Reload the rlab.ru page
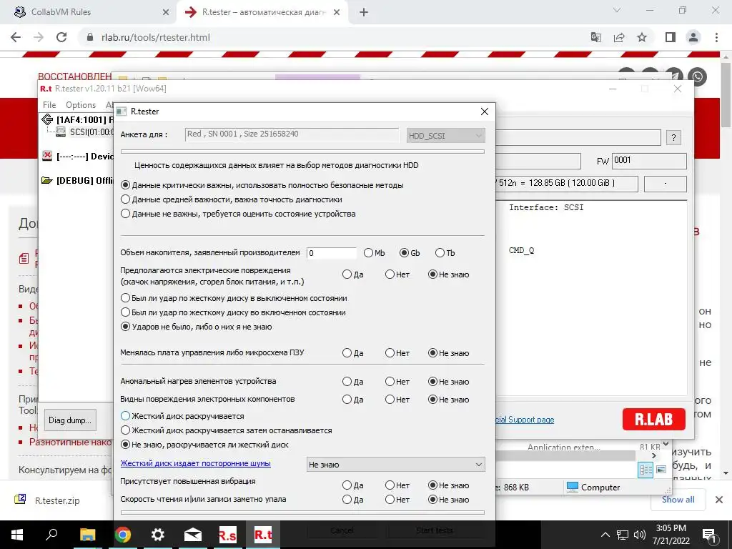 coord(61,37)
